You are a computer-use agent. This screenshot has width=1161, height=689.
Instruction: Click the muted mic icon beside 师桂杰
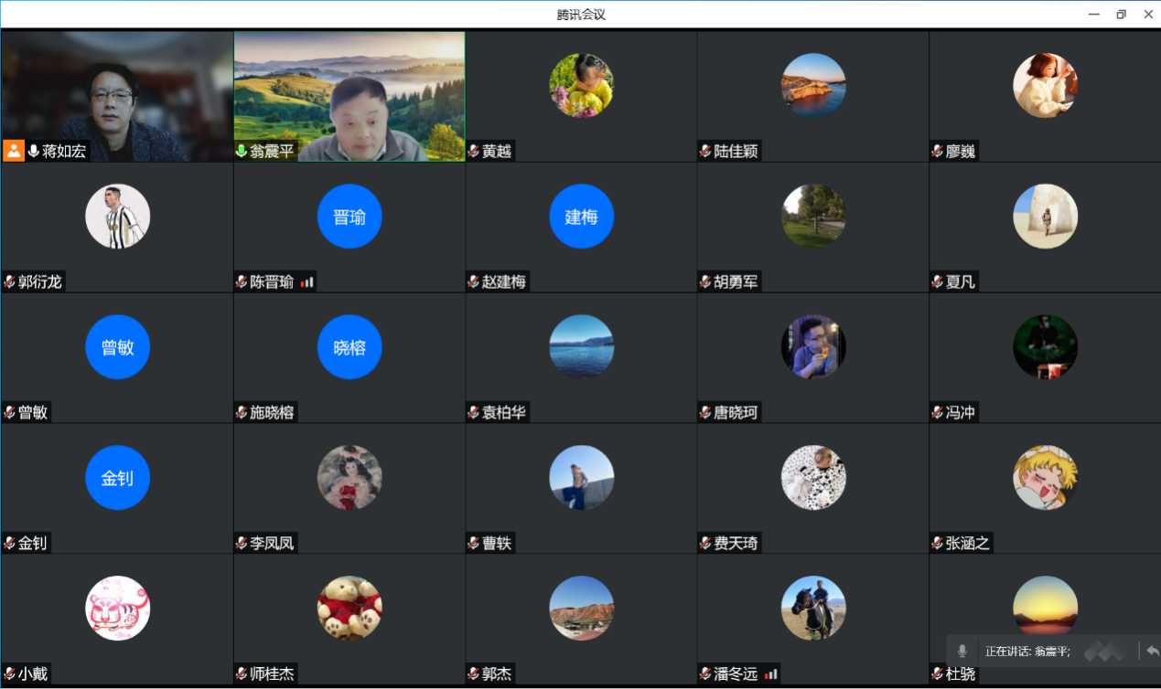242,673
